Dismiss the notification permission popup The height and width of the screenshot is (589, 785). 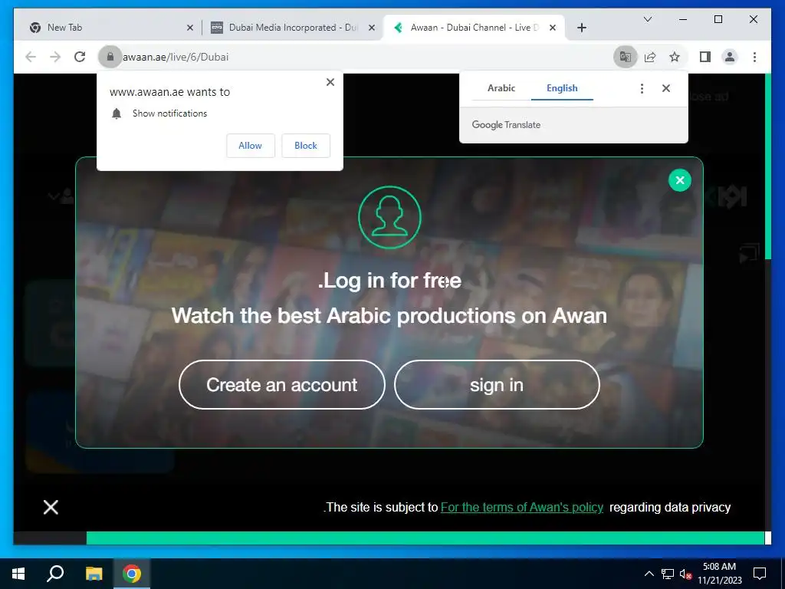(330, 82)
